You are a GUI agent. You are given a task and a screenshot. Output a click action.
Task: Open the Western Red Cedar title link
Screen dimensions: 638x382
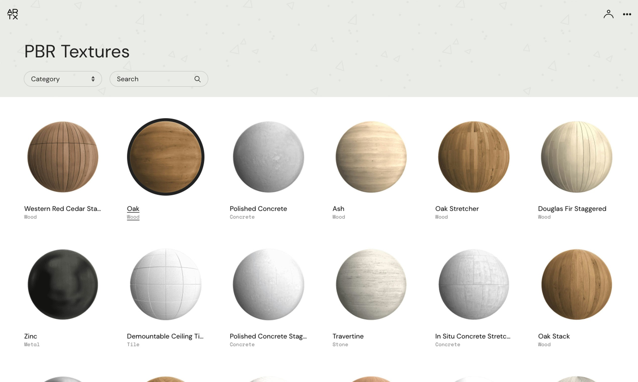[x=63, y=209]
